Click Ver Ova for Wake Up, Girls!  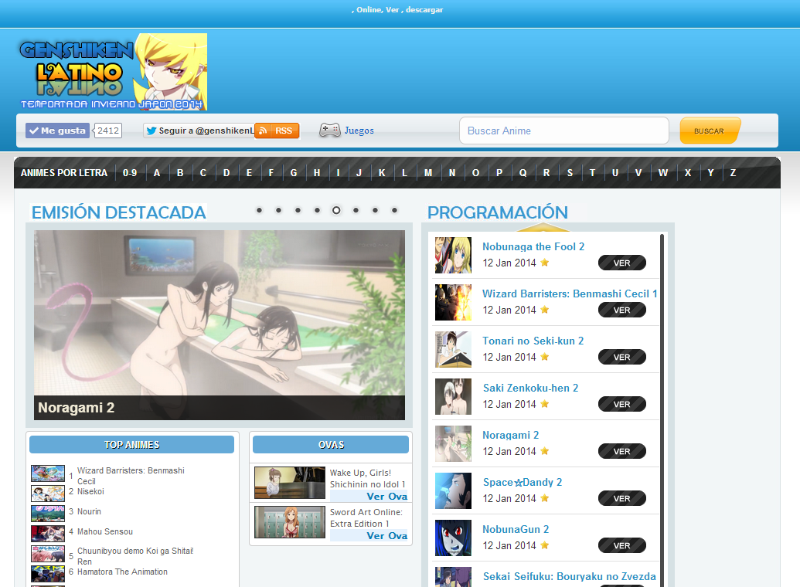point(386,496)
